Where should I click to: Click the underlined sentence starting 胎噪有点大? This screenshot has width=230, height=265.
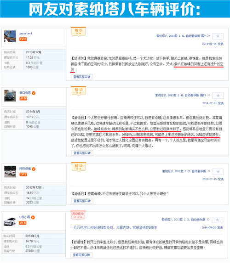(137, 129)
